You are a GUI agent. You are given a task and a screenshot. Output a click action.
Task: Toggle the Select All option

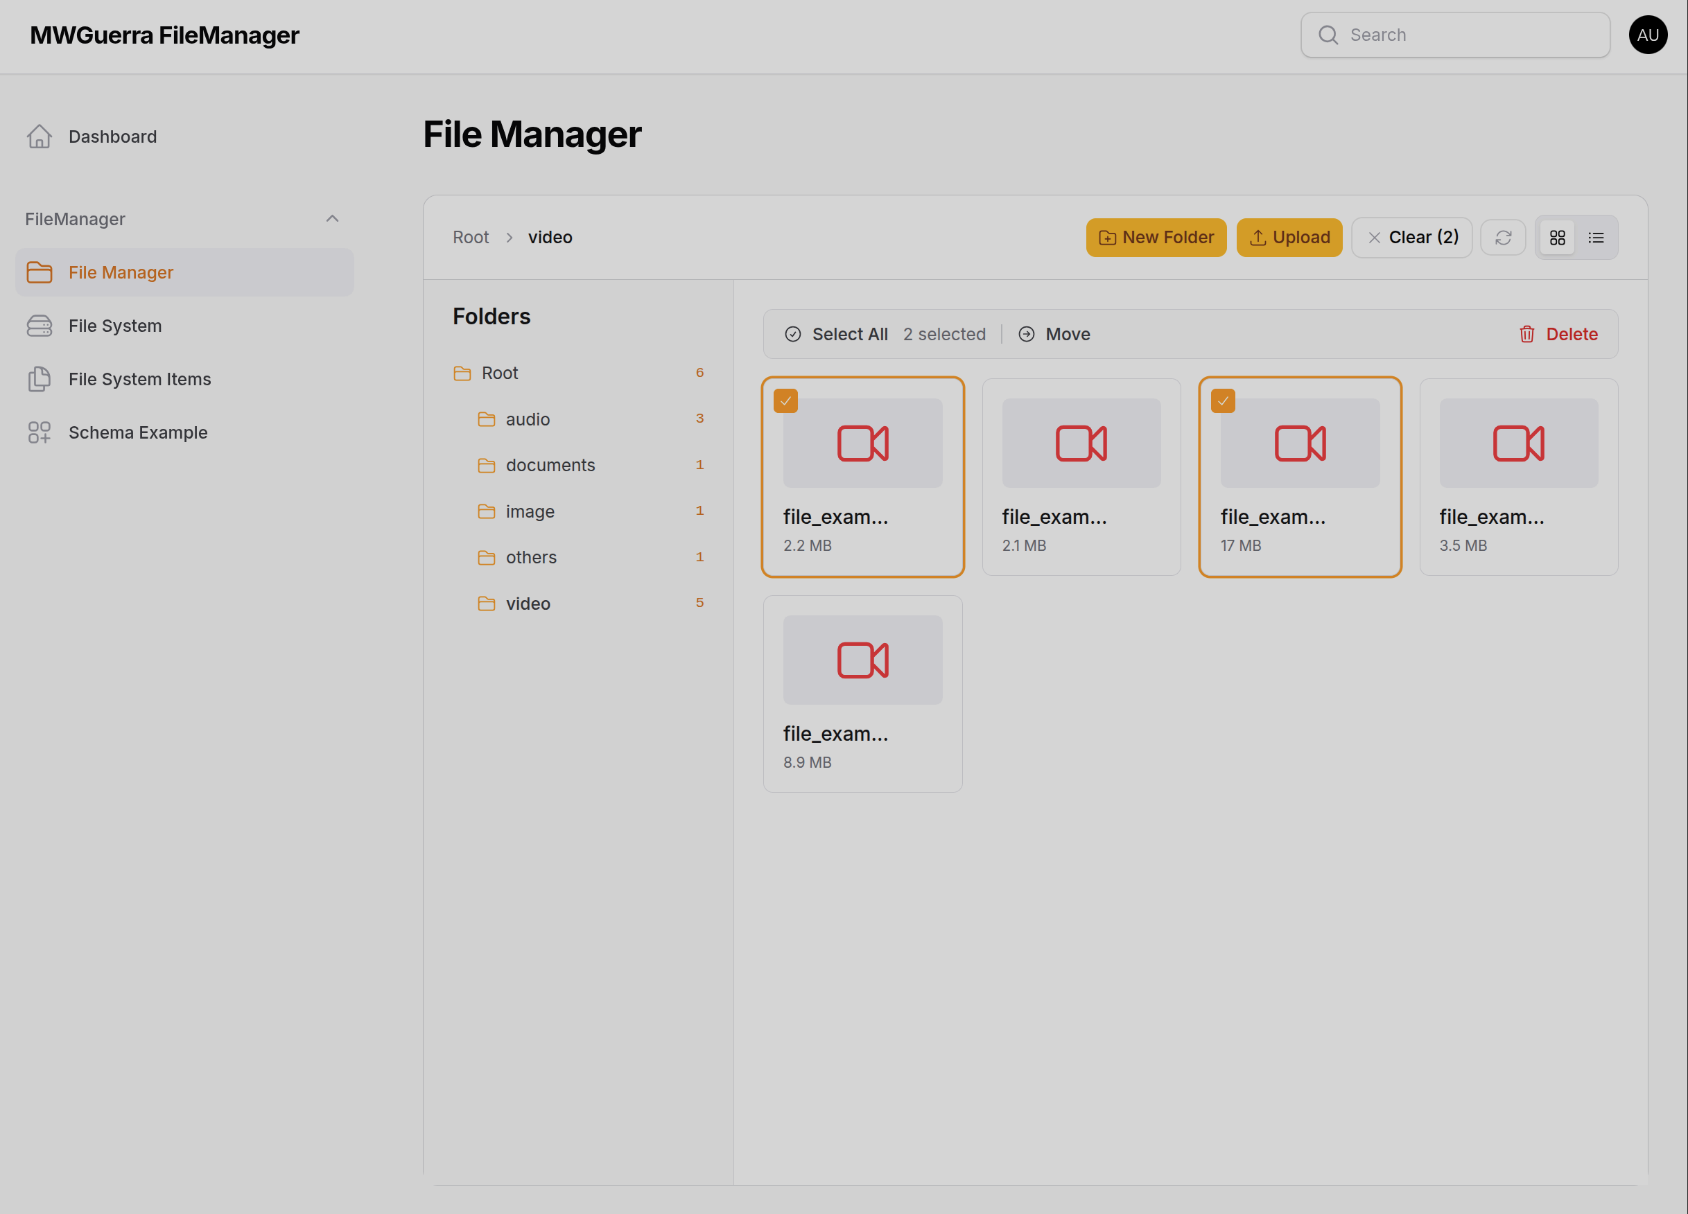(x=836, y=334)
